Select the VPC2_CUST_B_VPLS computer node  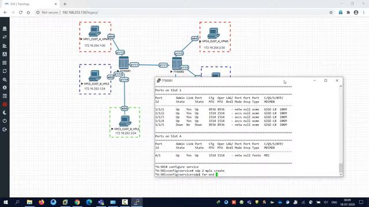95,75
